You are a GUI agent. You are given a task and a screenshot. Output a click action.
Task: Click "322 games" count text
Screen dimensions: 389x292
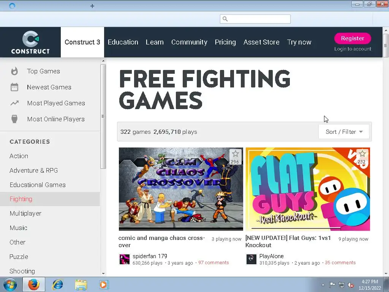(136, 132)
